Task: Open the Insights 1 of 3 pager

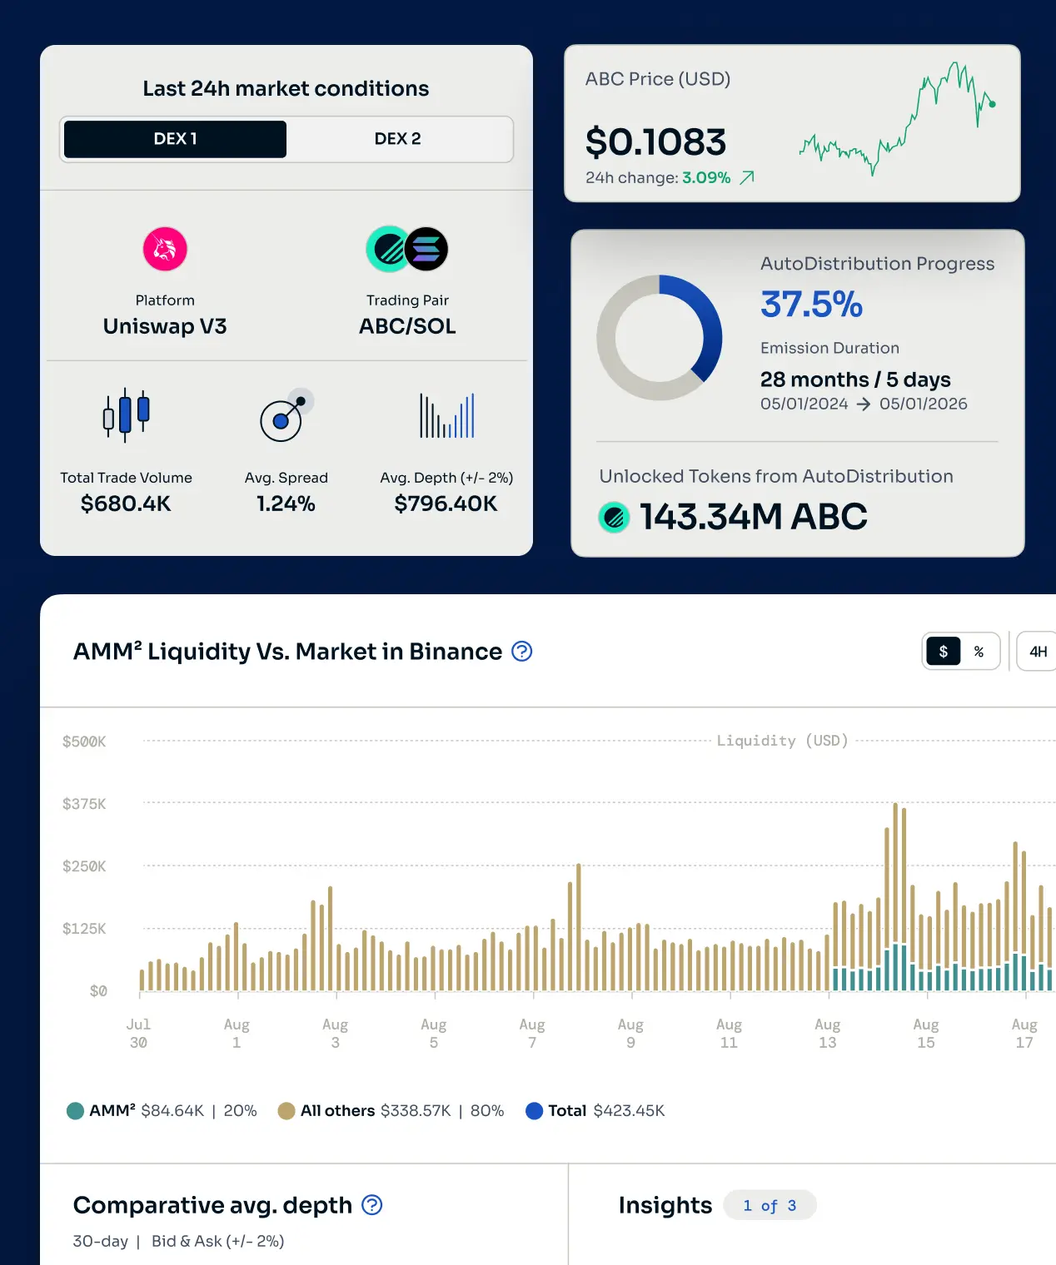Action: pos(770,1205)
